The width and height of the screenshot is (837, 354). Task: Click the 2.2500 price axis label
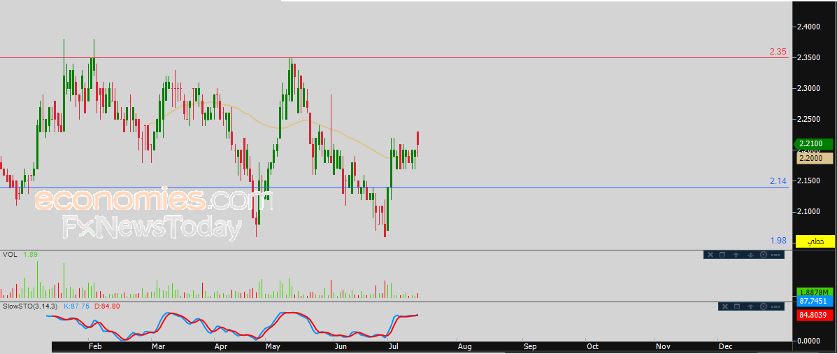tap(809, 119)
